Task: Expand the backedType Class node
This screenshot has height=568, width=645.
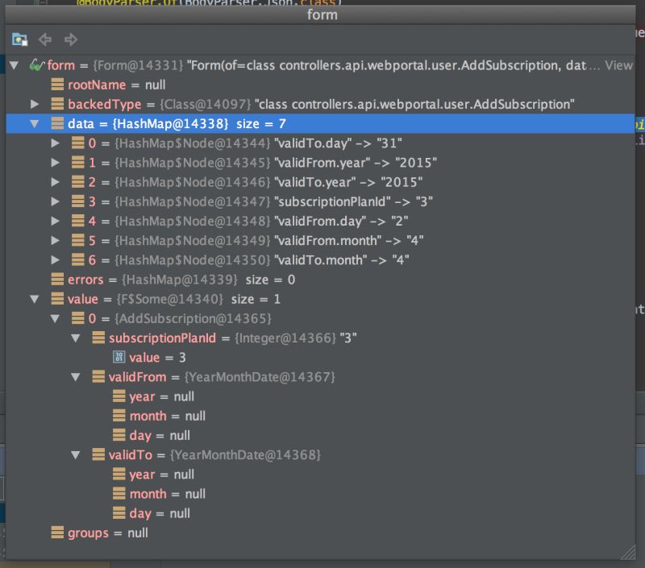Action: click(x=33, y=104)
